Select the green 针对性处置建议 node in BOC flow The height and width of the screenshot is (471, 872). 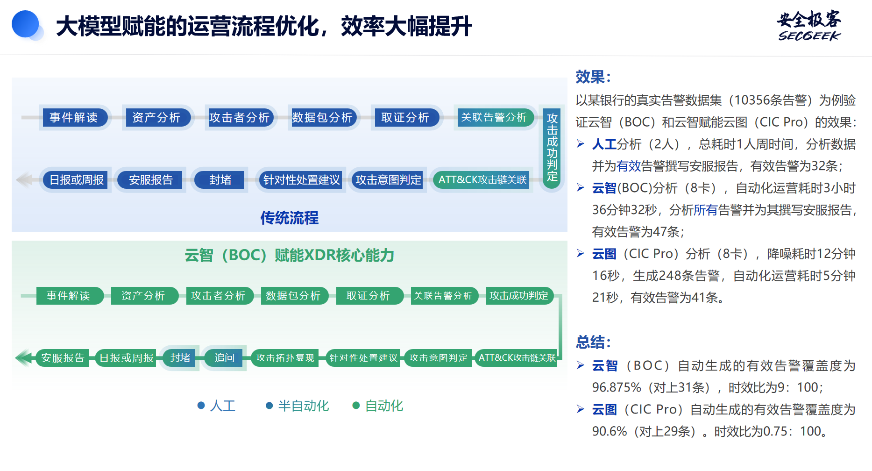363,358
